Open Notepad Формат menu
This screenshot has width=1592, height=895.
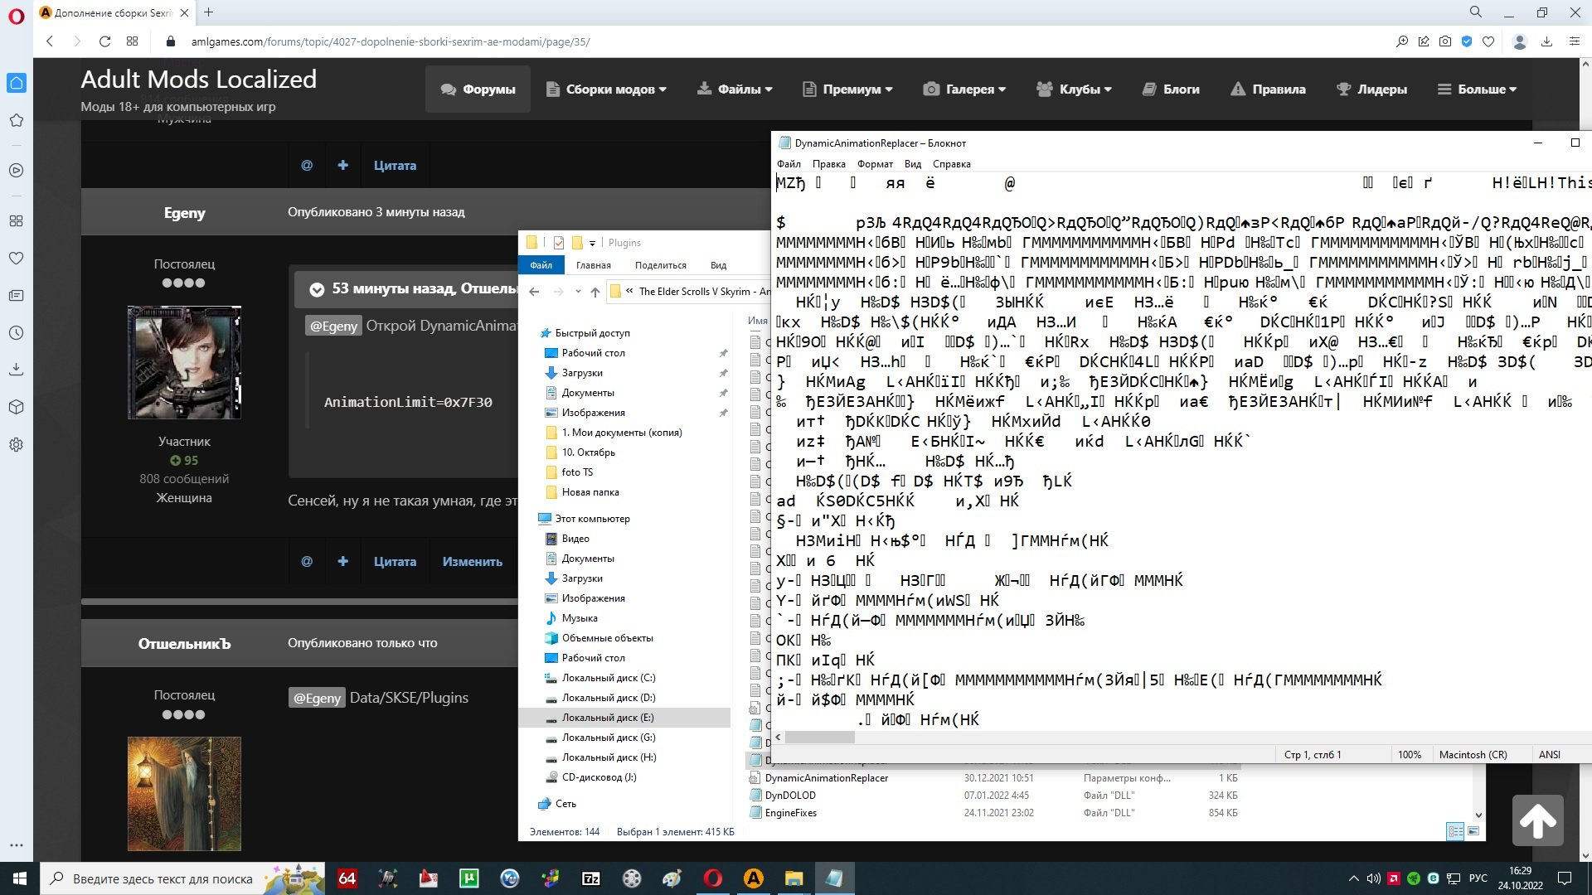[x=874, y=164]
